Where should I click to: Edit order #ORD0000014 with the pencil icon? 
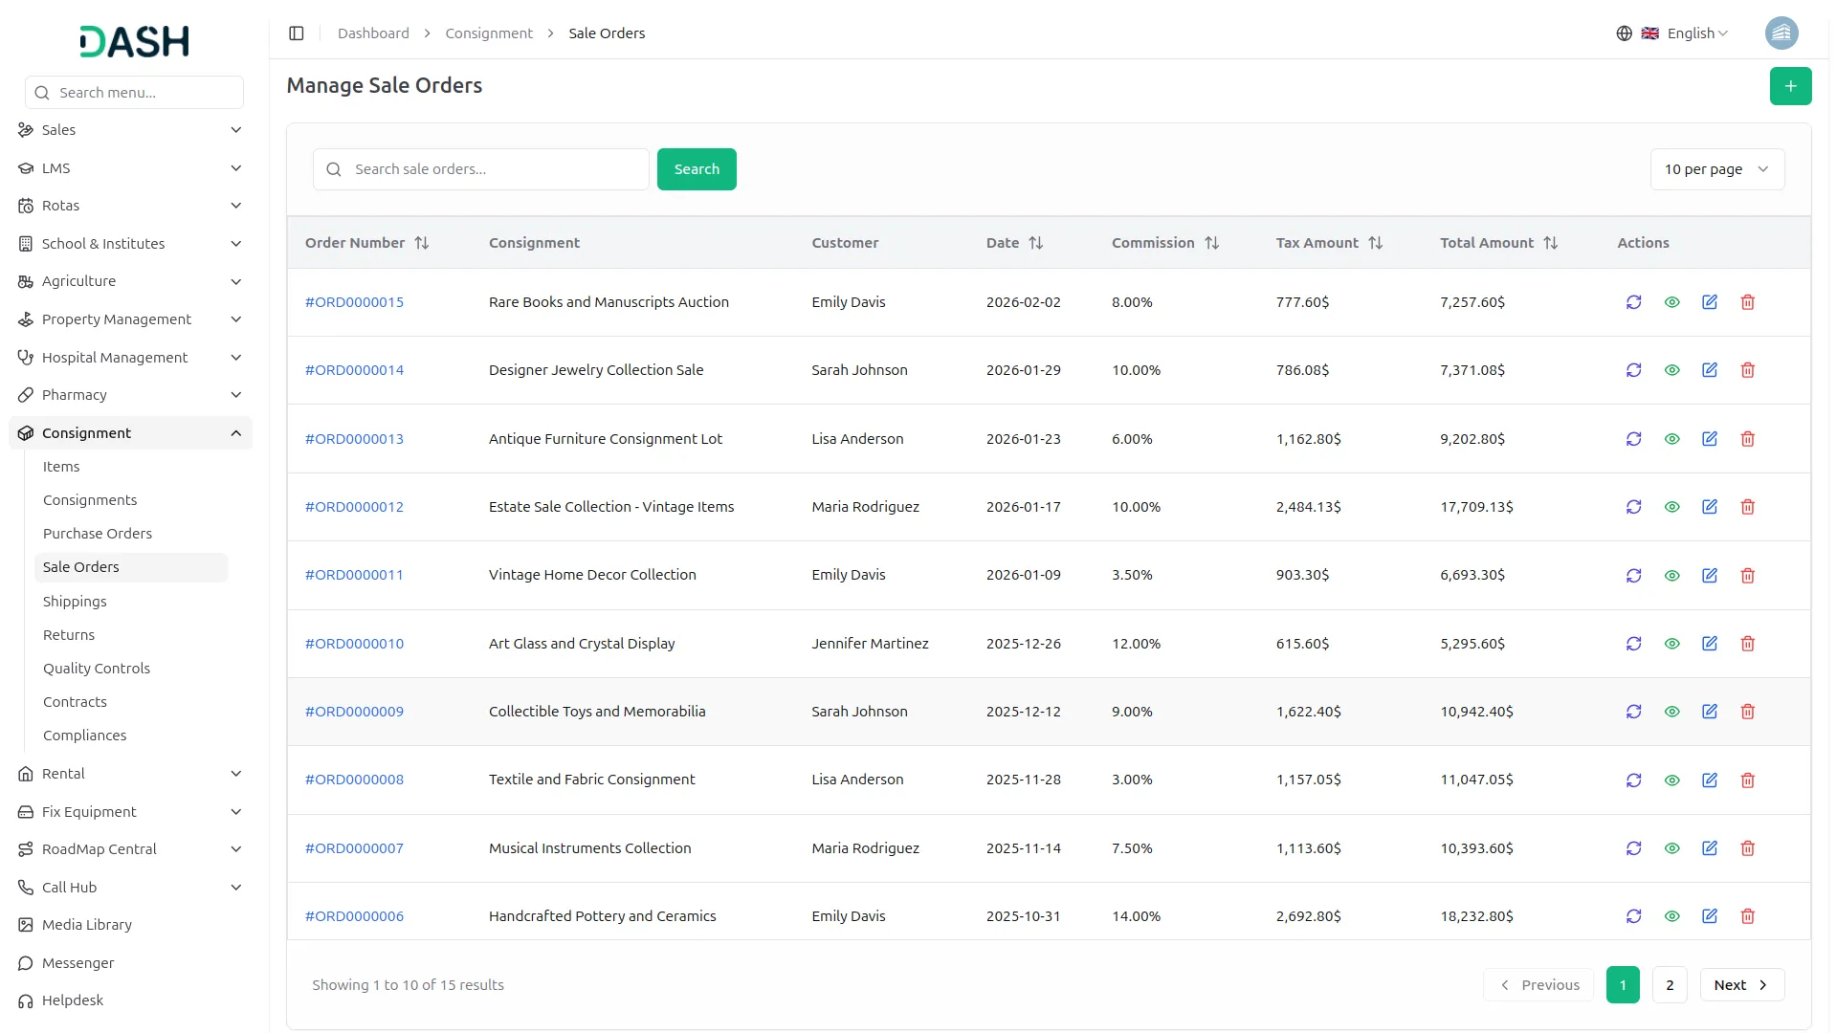coord(1710,370)
